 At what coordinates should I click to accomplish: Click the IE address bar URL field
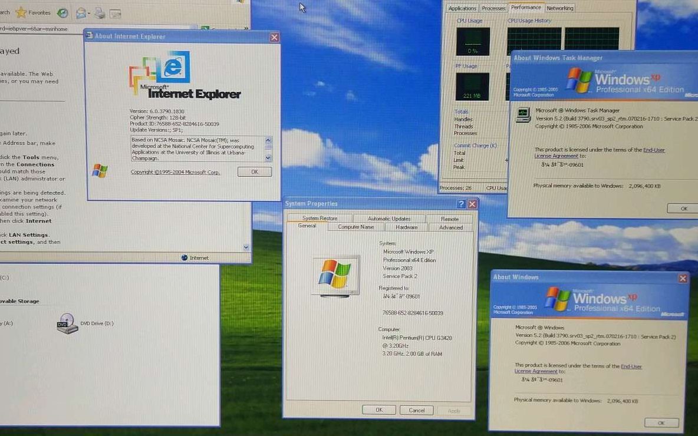(x=98, y=29)
